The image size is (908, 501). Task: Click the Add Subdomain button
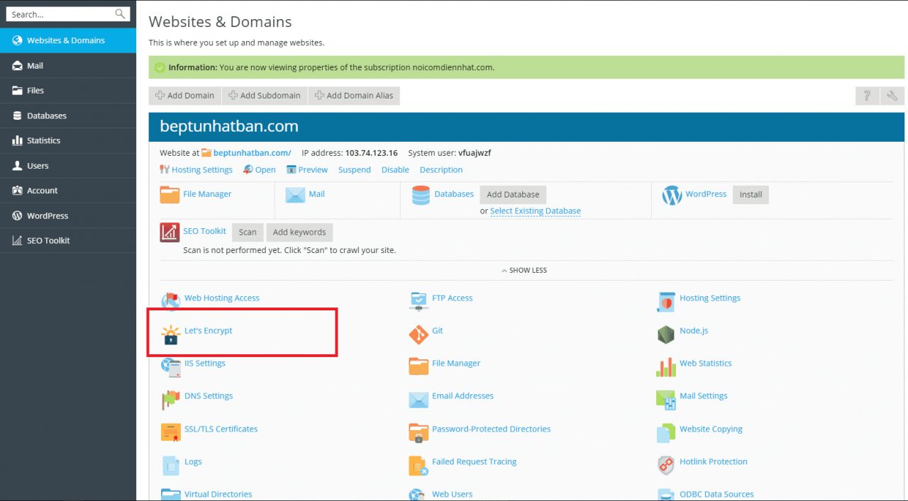point(265,96)
